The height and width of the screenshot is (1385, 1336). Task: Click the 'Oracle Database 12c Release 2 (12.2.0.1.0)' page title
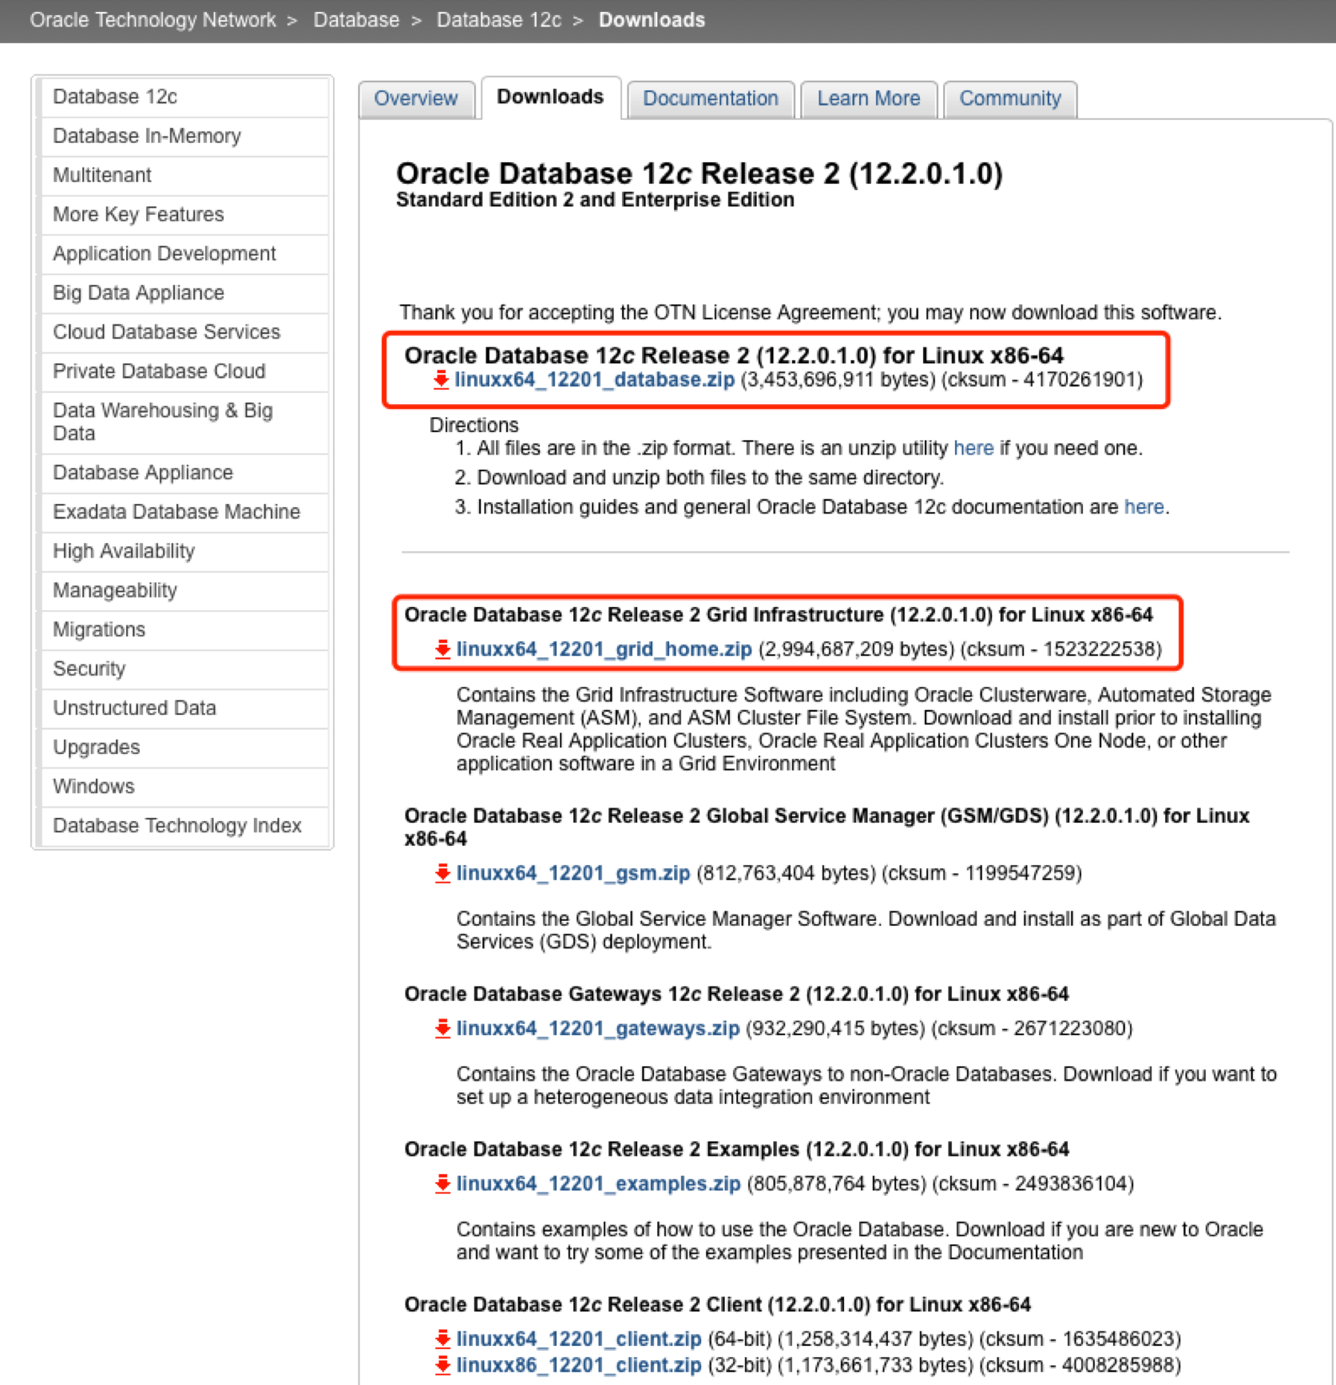point(699,173)
